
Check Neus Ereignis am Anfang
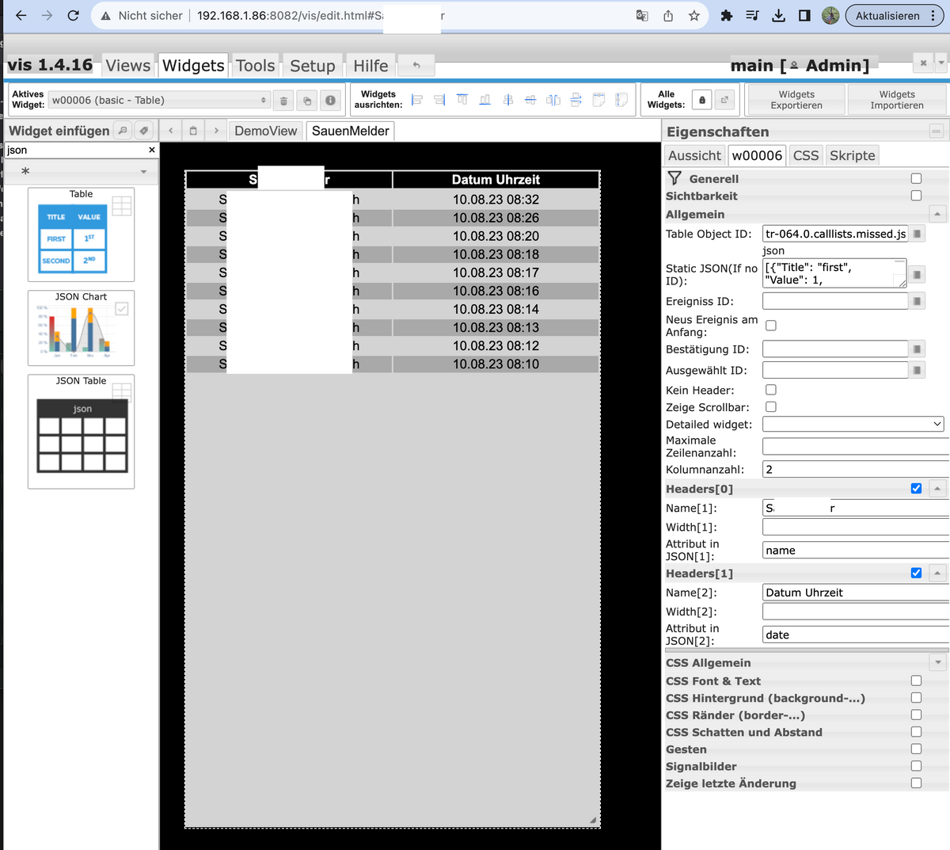click(771, 326)
